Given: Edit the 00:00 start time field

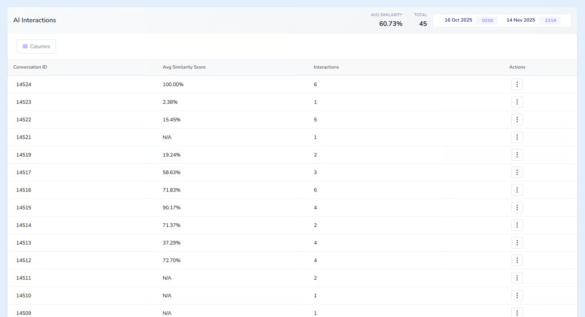Looking at the screenshot, I should pos(487,20).
